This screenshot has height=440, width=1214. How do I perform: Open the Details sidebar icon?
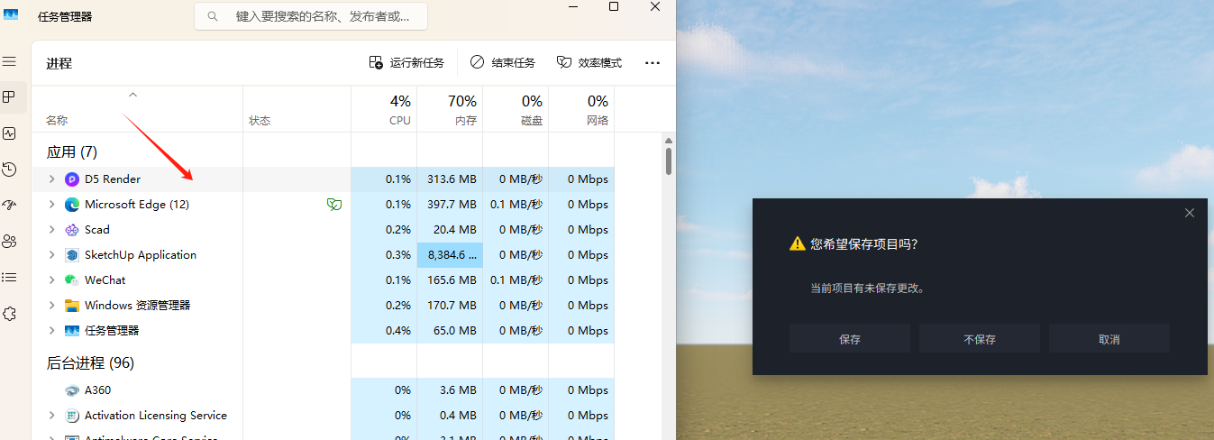pos(10,277)
